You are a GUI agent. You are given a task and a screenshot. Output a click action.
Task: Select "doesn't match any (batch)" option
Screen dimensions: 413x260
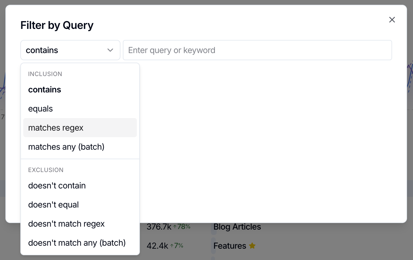tap(77, 243)
